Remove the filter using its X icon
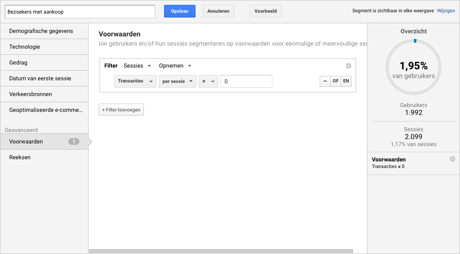 [x=349, y=66]
